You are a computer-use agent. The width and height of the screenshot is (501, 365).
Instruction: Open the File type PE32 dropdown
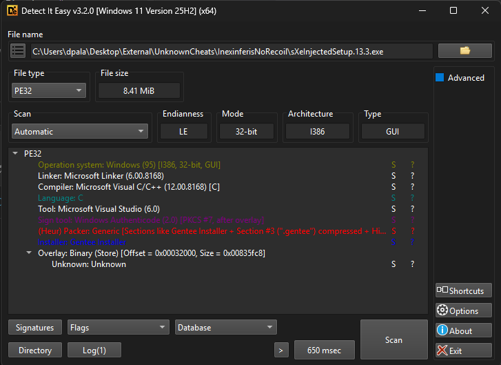coord(49,91)
